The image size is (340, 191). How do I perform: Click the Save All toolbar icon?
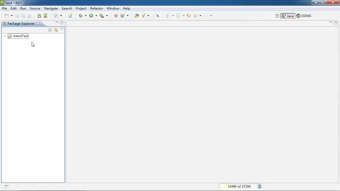[23, 16]
